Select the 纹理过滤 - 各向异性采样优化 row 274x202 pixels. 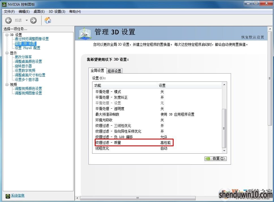coord(157,131)
